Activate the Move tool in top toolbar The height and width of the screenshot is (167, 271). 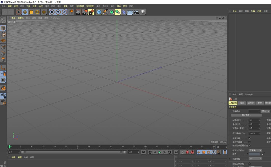(x=25, y=12)
